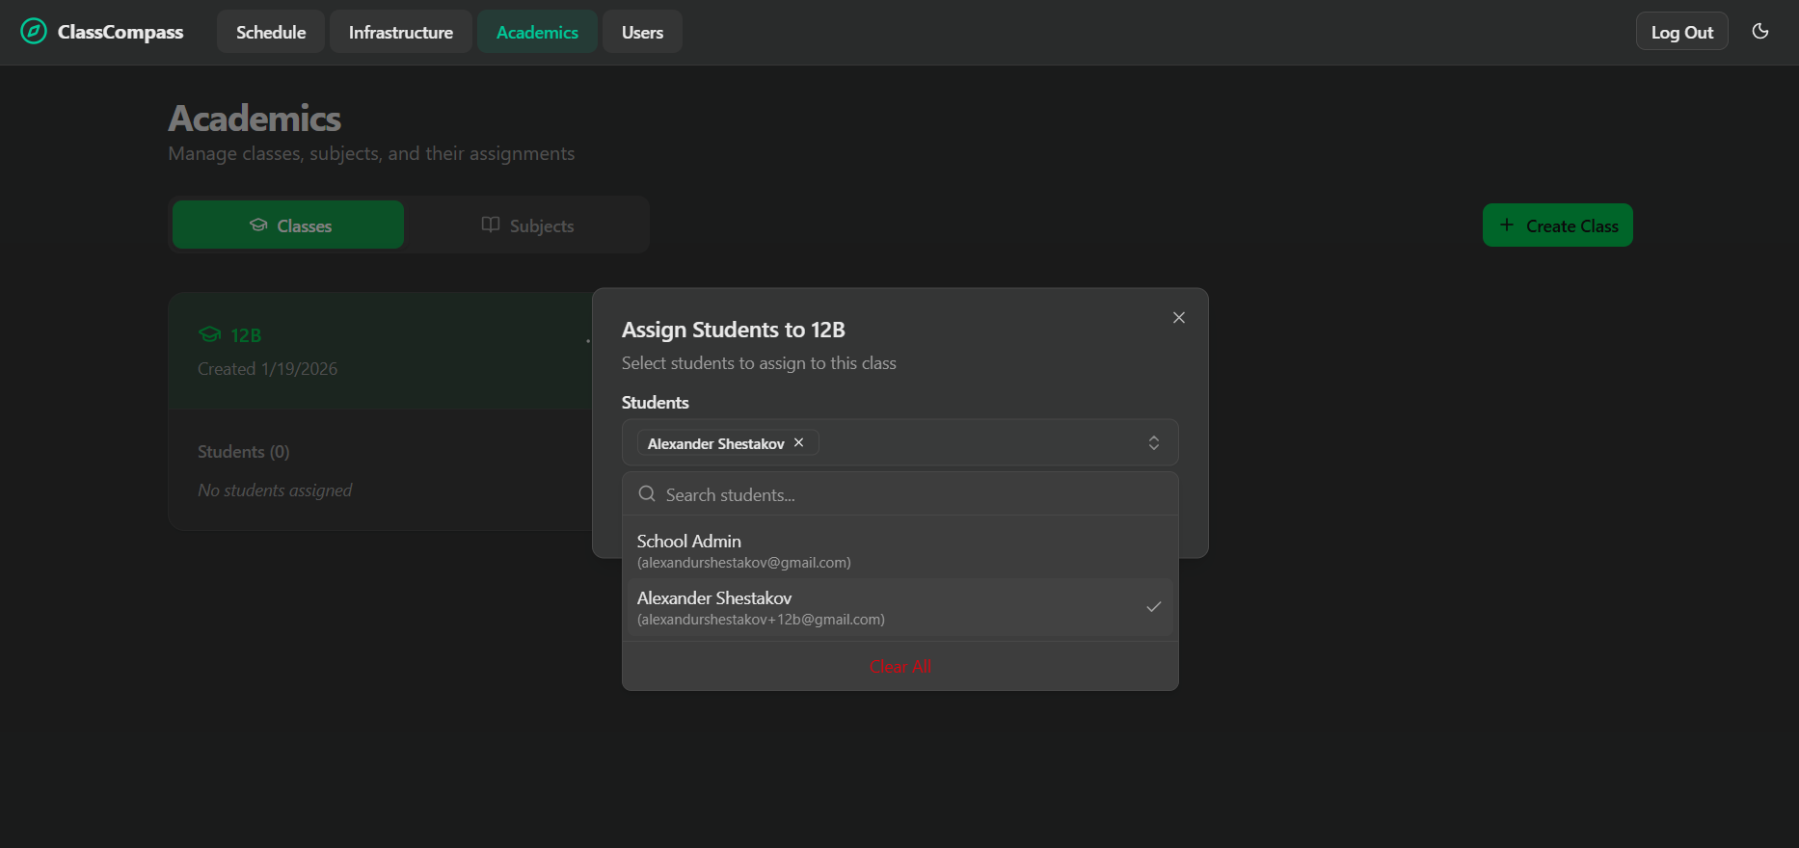The height and width of the screenshot is (848, 1799).
Task: Remove the Alexander Shestakov tag using its X
Action: tap(798, 443)
